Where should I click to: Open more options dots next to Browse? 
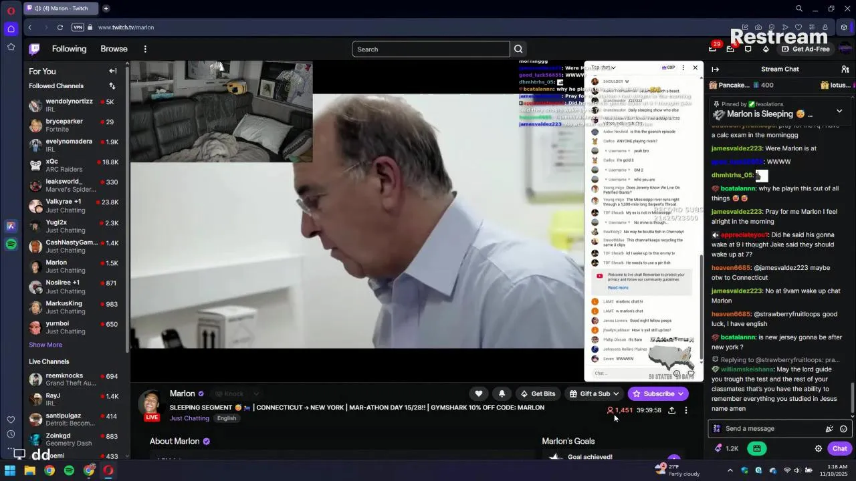click(x=145, y=49)
